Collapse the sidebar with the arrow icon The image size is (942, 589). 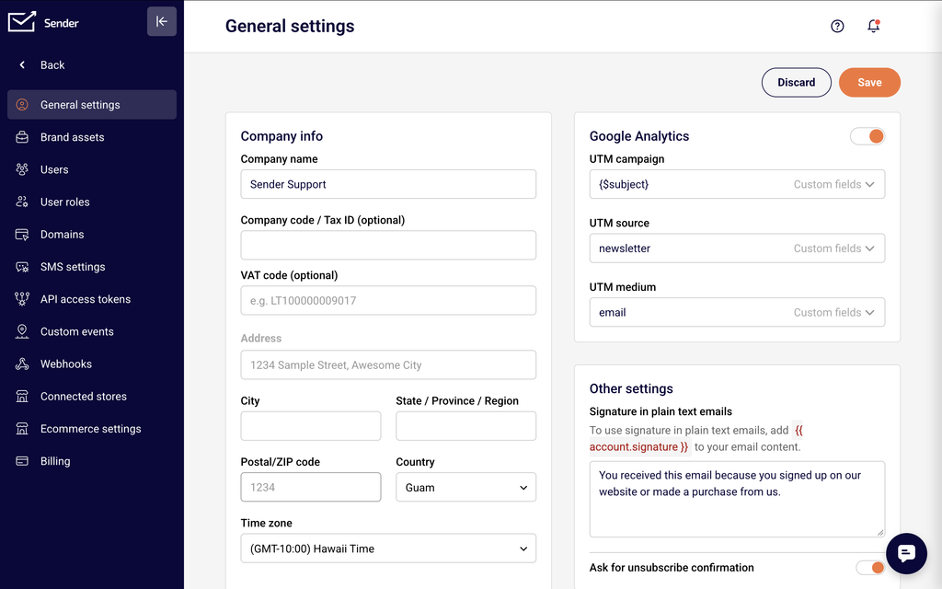pyautogui.click(x=162, y=22)
